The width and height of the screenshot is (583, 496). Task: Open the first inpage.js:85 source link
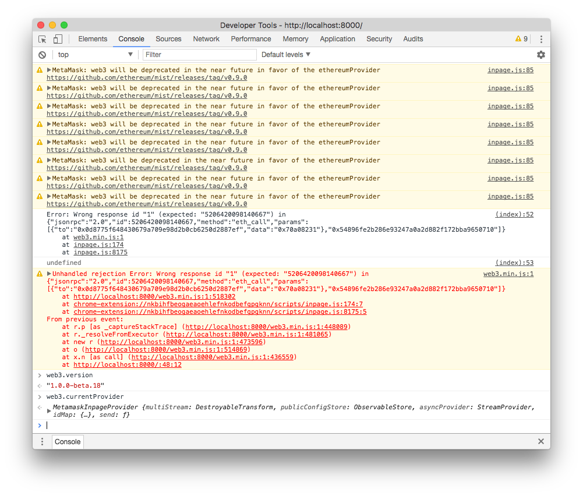tap(511, 70)
